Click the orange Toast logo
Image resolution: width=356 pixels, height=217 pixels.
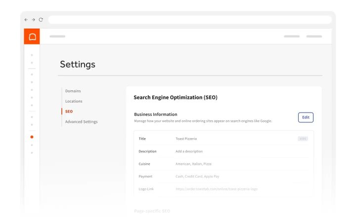(x=32, y=36)
